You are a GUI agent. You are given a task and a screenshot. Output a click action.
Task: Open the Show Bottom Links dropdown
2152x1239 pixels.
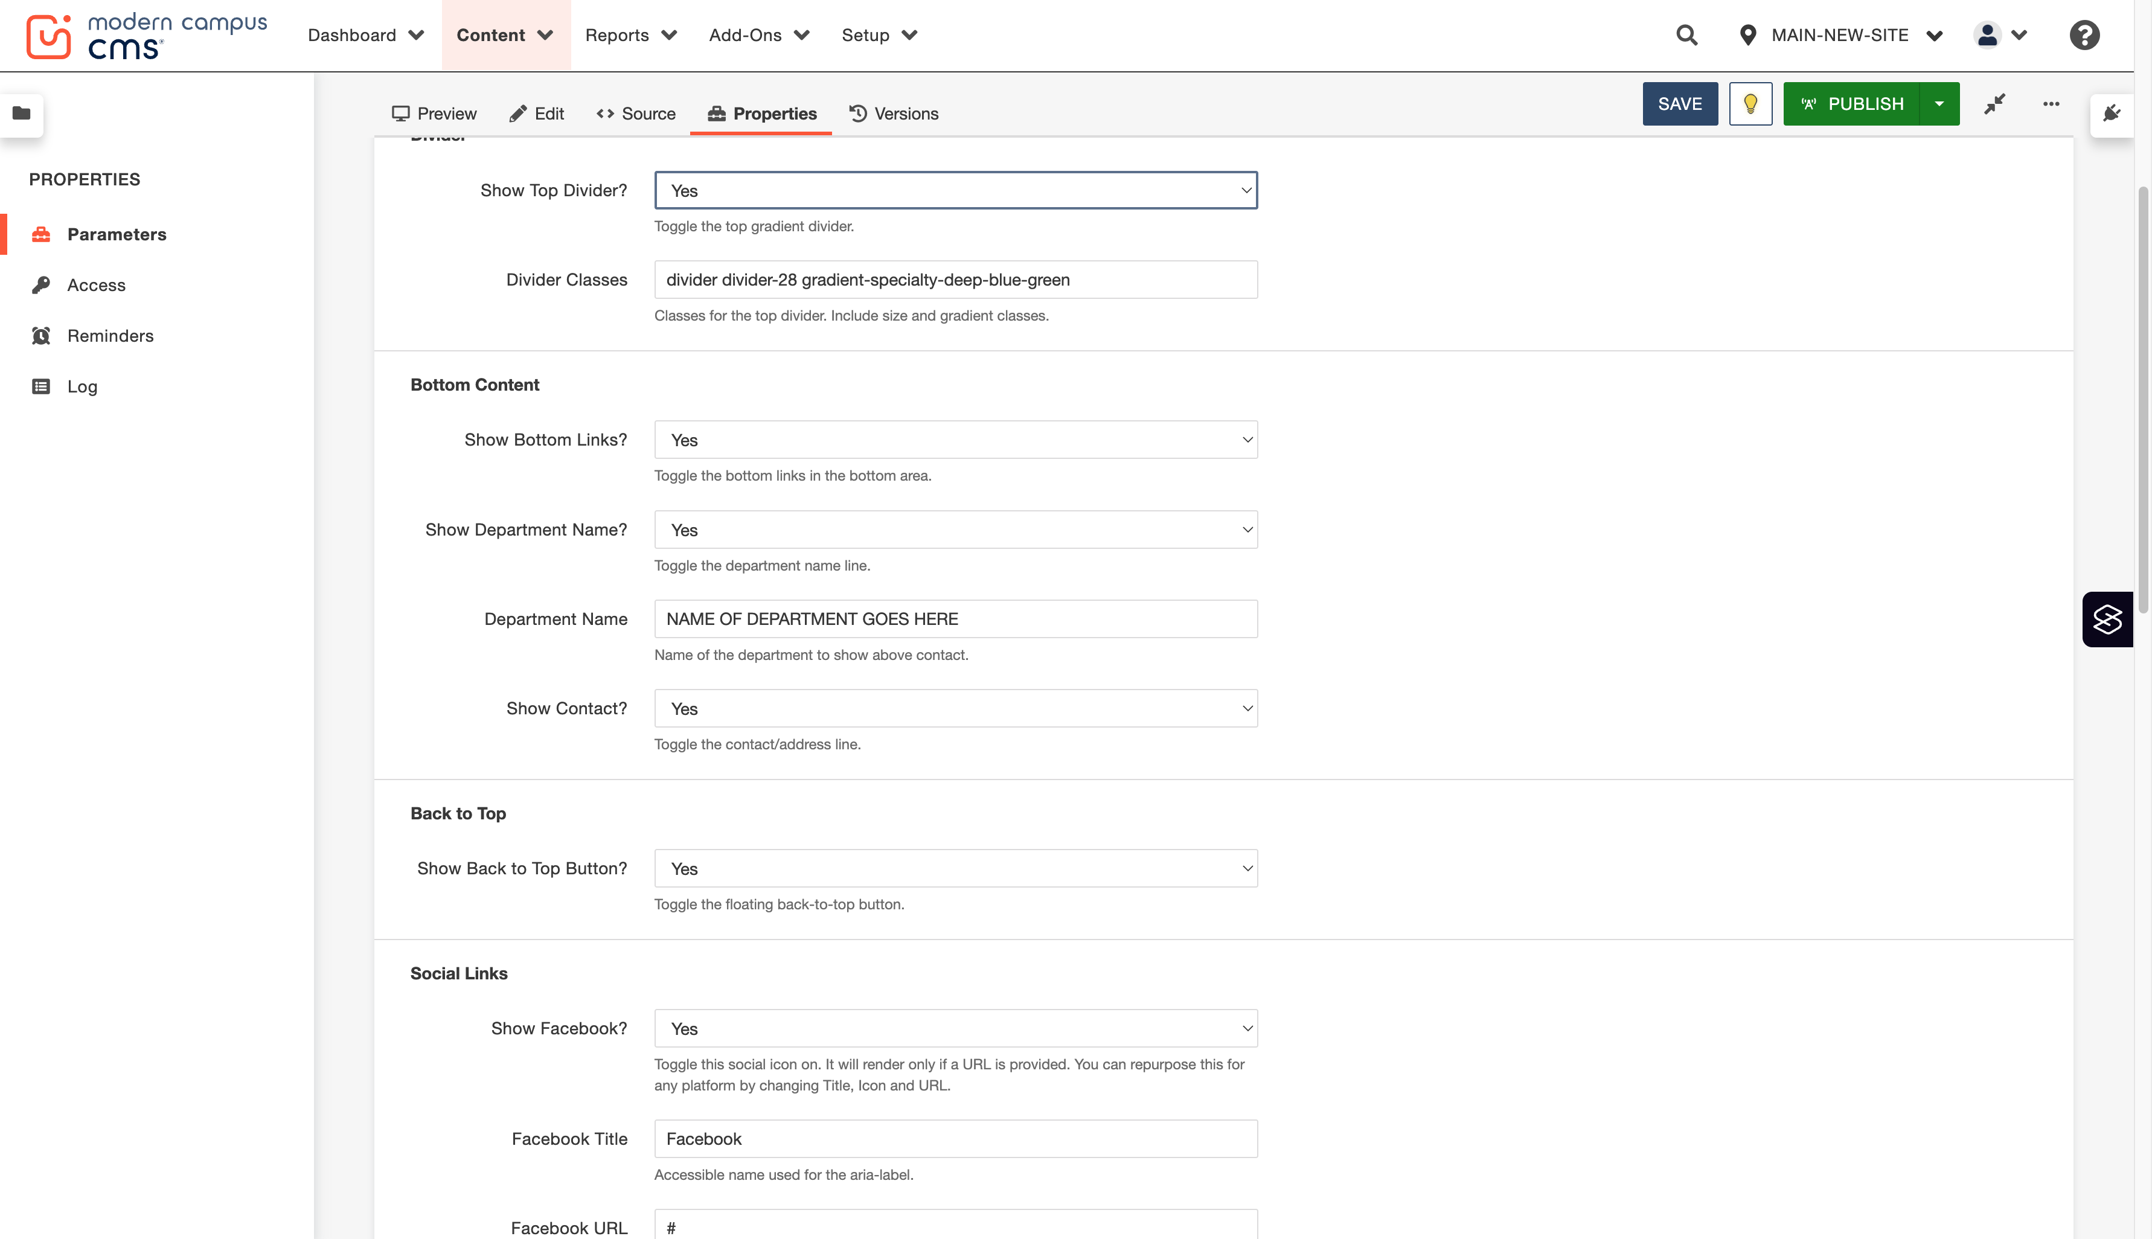tap(956, 440)
